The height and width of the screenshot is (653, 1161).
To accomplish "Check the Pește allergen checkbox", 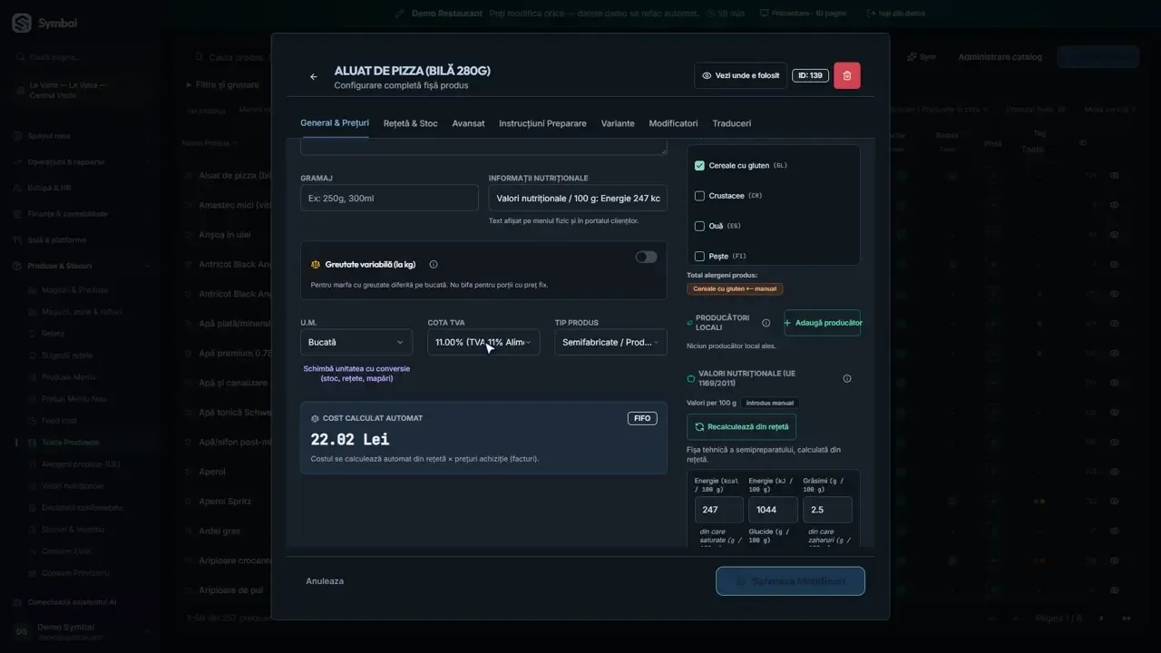I will [x=699, y=257].
